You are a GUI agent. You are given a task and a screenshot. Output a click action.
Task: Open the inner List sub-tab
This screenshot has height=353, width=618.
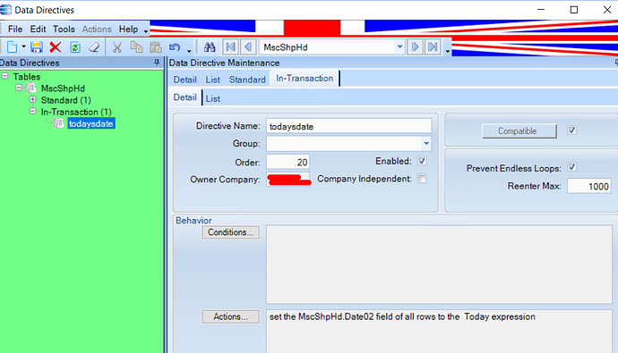pos(213,98)
